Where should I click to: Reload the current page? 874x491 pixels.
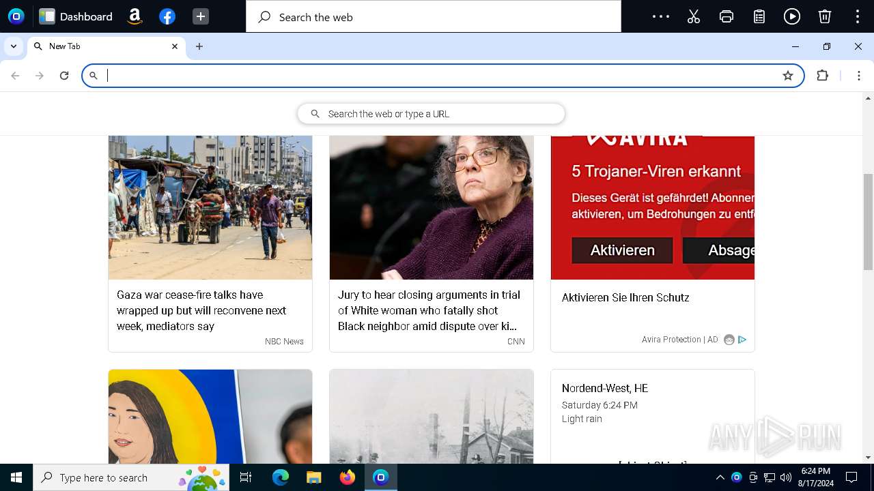64,76
